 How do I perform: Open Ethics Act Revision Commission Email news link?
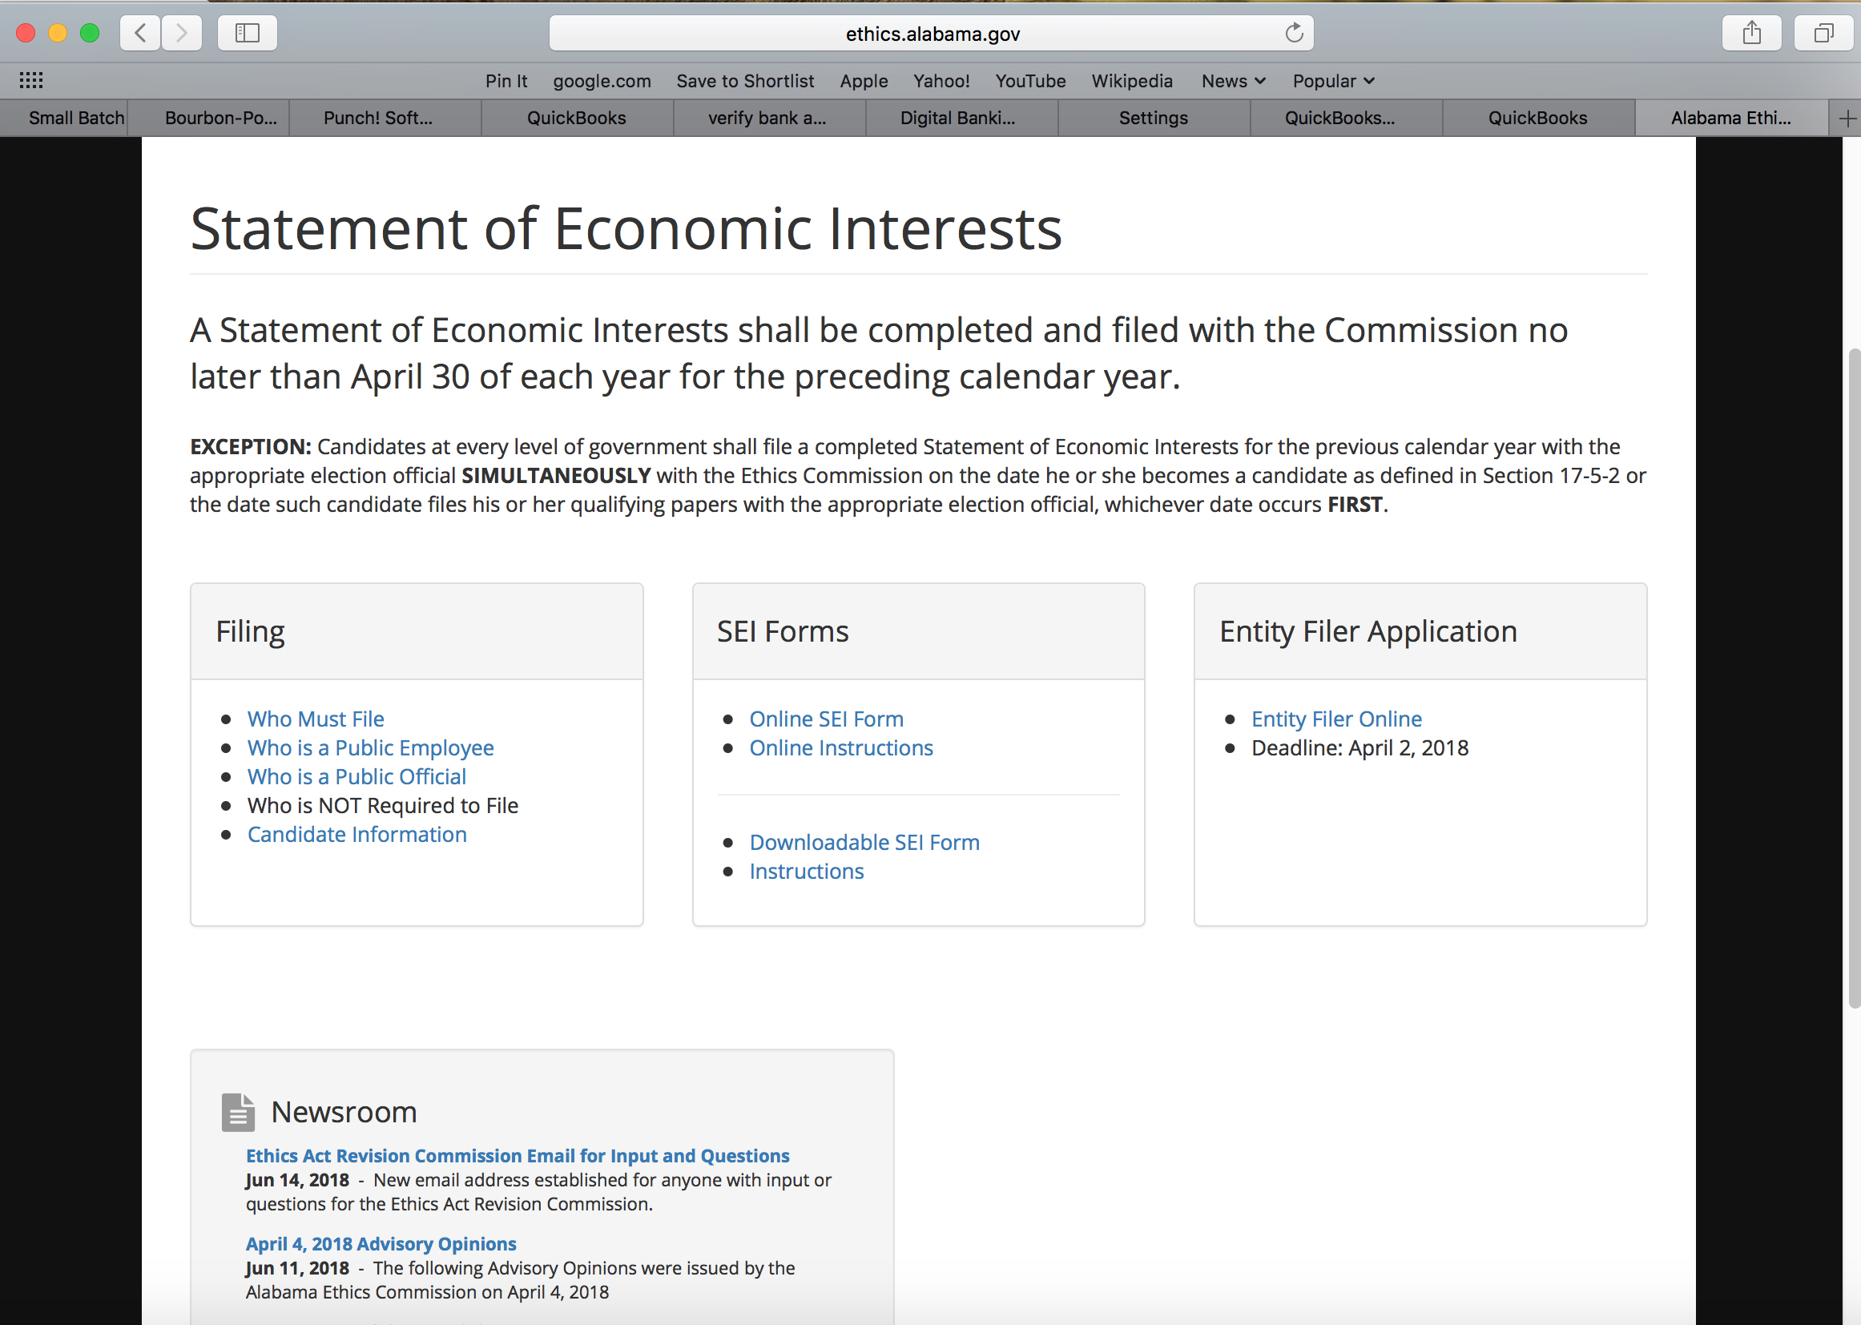(518, 1155)
